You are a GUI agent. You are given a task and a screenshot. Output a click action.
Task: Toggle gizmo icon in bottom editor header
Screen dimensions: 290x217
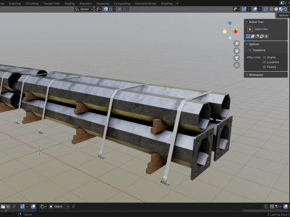(x=22, y=207)
